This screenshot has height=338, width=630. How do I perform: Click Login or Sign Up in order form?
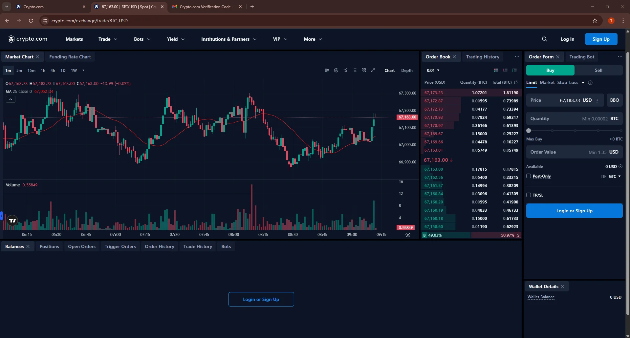click(x=574, y=210)
